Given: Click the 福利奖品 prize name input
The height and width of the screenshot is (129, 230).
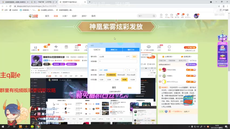Looking at the screenshot, I should coord(114,56).
